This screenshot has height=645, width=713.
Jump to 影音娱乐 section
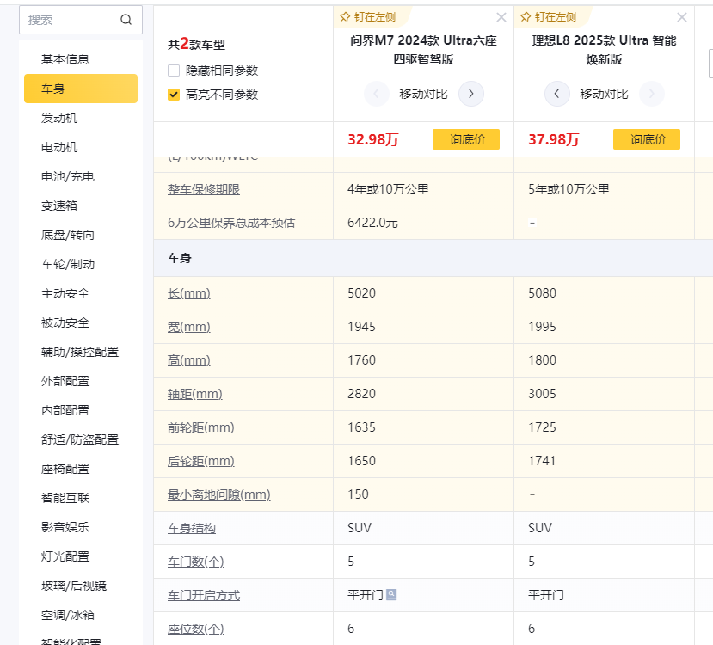point(65,527)
